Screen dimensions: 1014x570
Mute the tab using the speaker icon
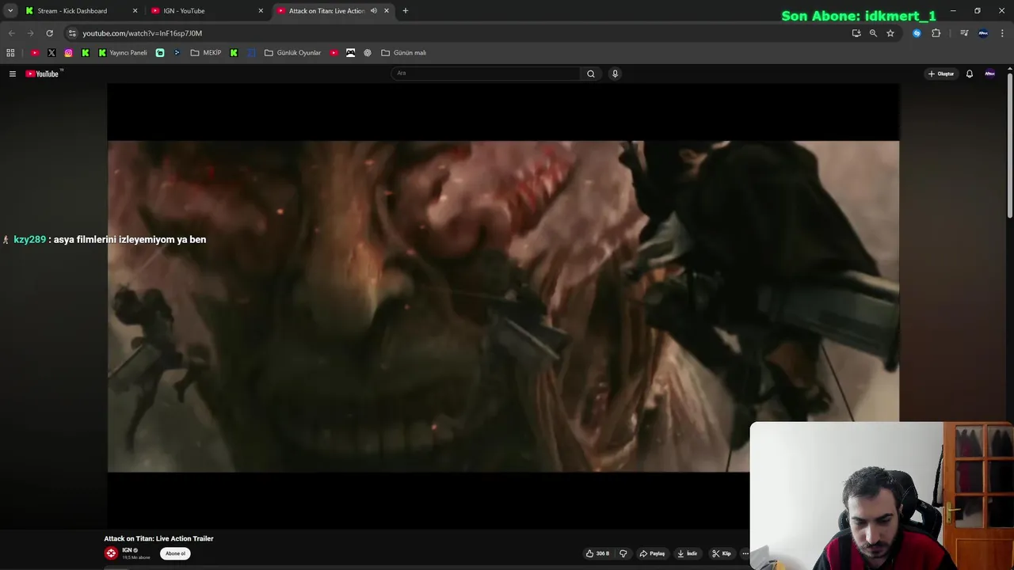[x=373, y=11]
